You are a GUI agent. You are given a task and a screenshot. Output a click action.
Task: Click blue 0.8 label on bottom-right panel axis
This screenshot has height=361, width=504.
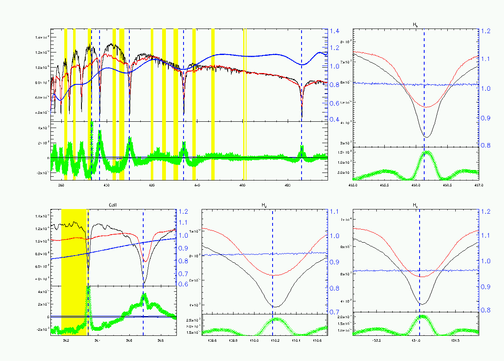(485, 310)
